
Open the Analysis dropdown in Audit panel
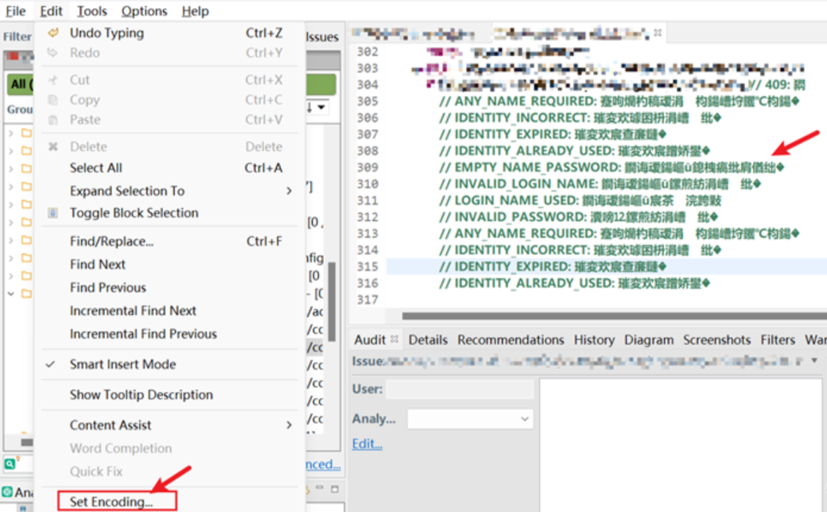point(470,419)
